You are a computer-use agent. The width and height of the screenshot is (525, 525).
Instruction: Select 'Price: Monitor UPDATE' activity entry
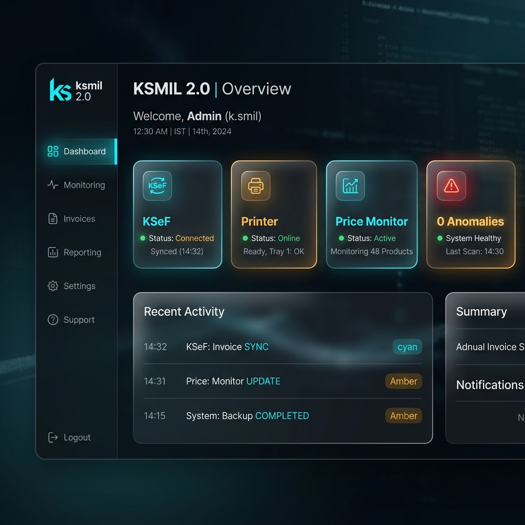[233, 381]
